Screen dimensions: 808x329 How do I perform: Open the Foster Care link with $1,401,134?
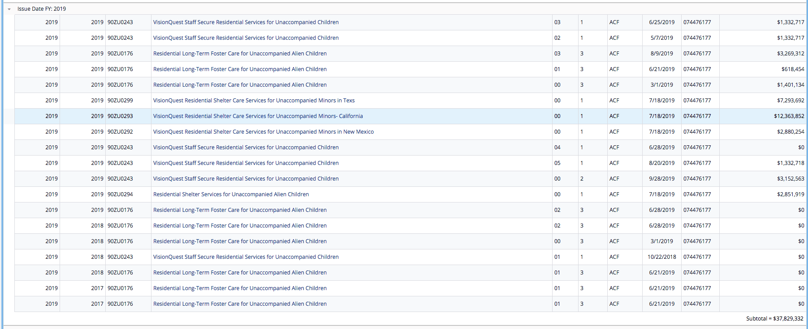[240, 85]
